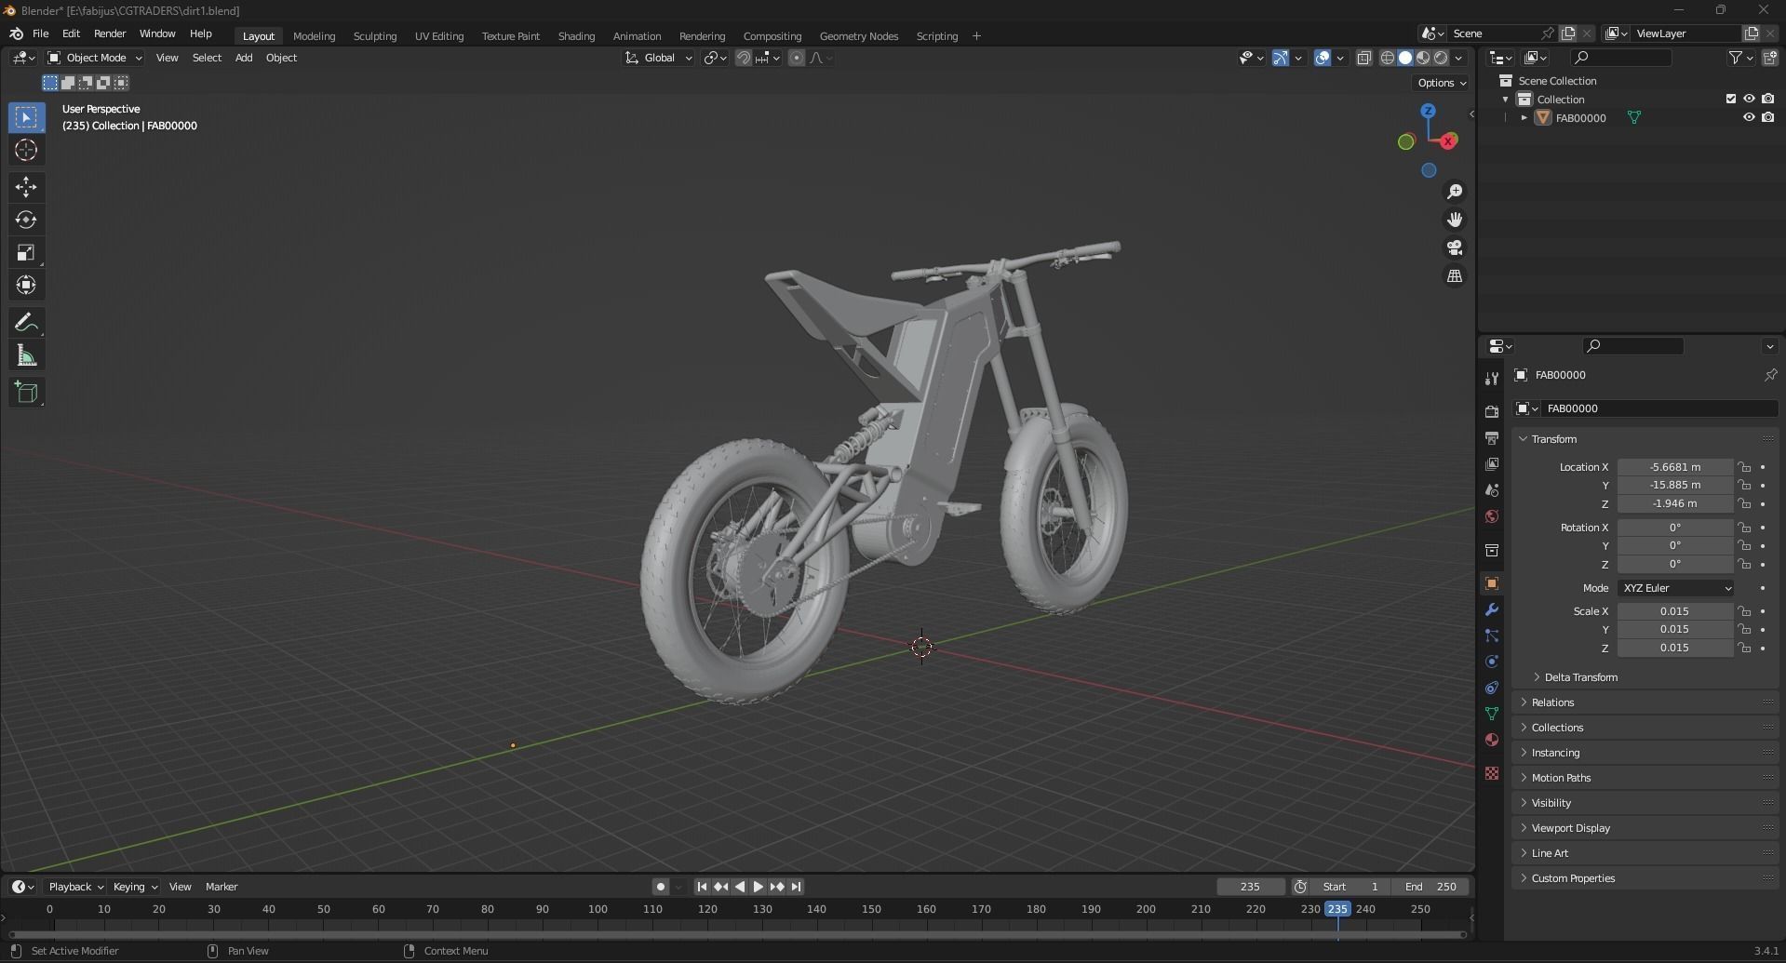Switch to wireframe viewport shading
Screen dimensions: 1786x963
point(1387,58)
